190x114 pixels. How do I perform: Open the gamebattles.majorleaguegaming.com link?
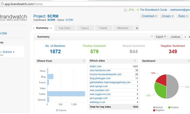[x=110, y=82]
